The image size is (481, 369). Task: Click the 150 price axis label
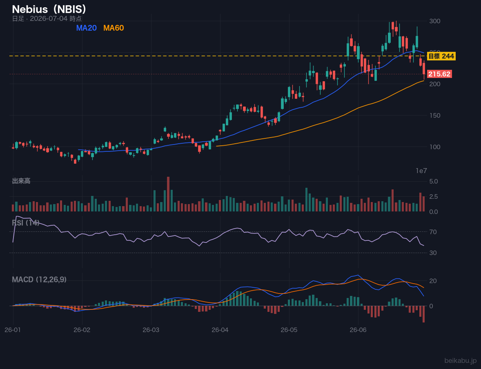click(435, 116)
